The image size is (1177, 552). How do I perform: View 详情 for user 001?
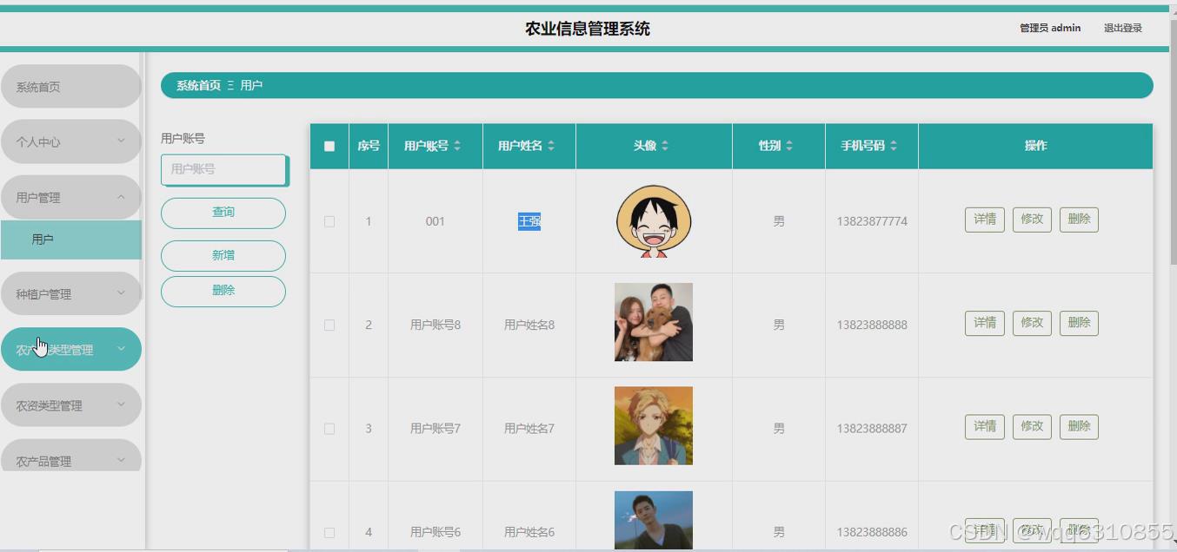point(985,220)
